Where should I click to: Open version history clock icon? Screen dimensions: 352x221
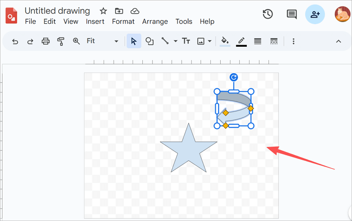268,14
